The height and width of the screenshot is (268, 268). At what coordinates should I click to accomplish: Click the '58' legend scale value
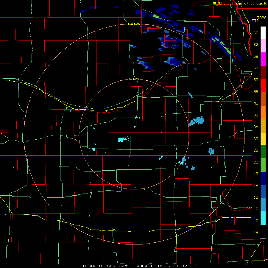coord(256,56)
